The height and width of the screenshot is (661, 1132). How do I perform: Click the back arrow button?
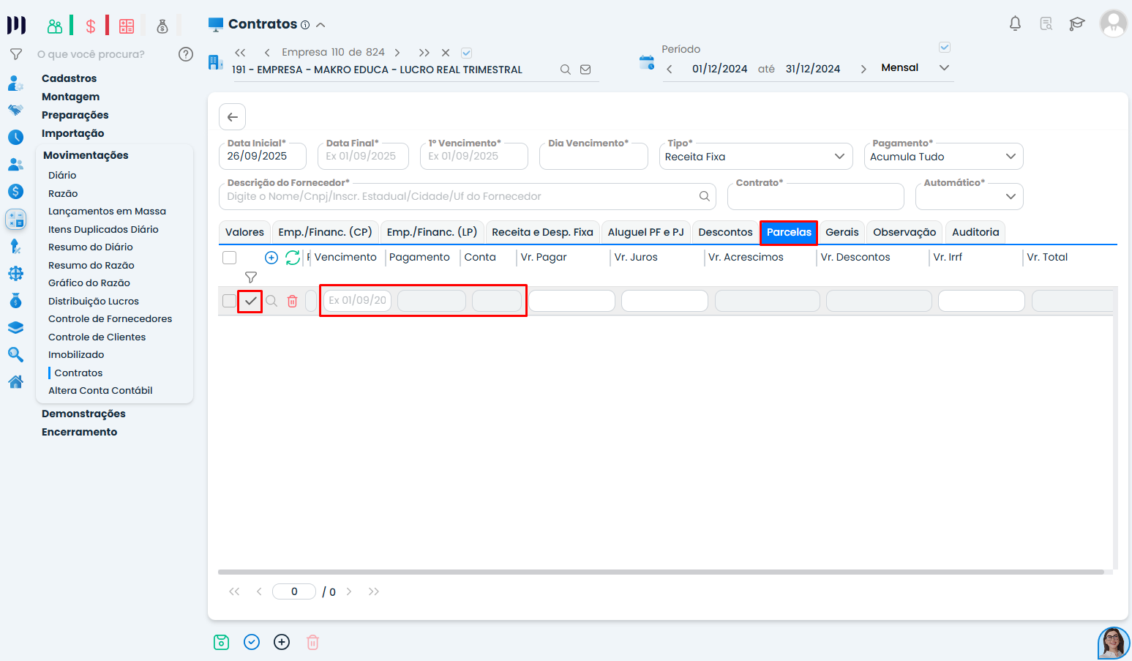(232, 117)
